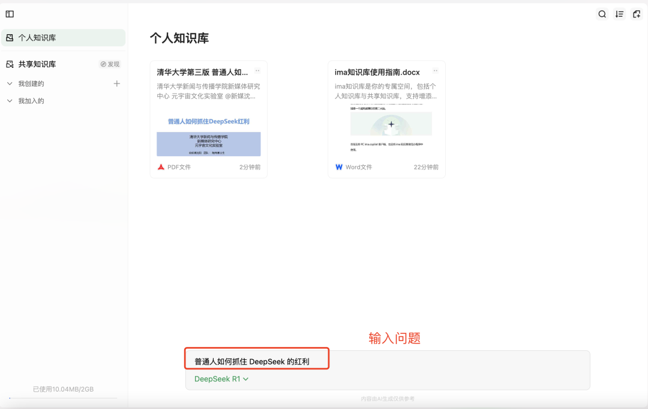The height and width of the screenshot is (409, 648).
Task: Click the storage usage progress bar
Action: tap(63, 398)
